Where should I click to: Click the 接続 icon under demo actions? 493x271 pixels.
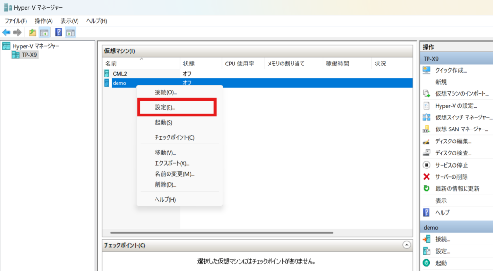(427, 239)
